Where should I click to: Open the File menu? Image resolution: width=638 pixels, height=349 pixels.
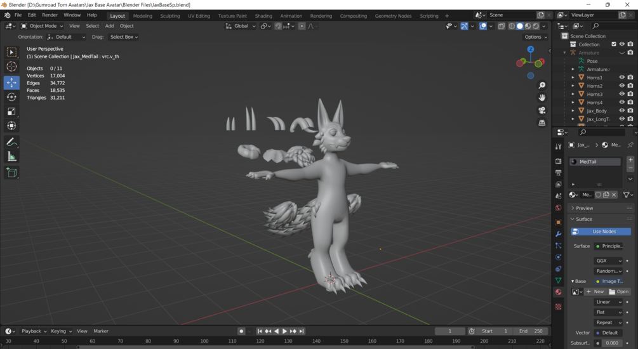coord(18,15)
